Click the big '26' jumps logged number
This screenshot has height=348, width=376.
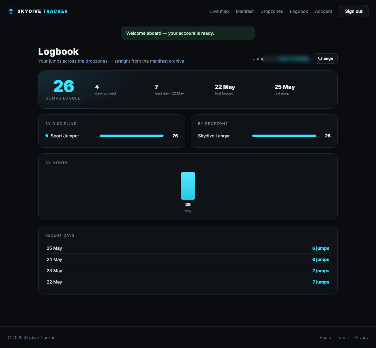(x=64, y=86)
